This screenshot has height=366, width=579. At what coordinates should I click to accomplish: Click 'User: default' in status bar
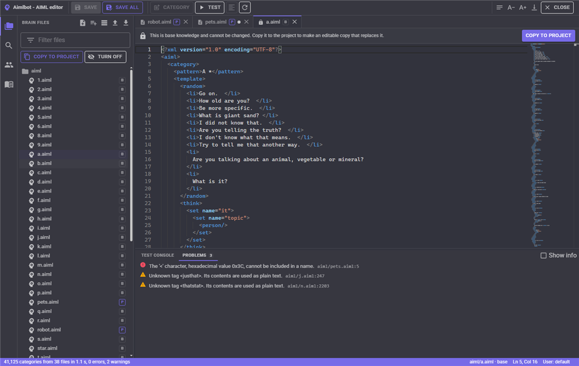tap(556, 362)
